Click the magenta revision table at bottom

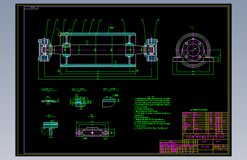(x=171, y=147)
